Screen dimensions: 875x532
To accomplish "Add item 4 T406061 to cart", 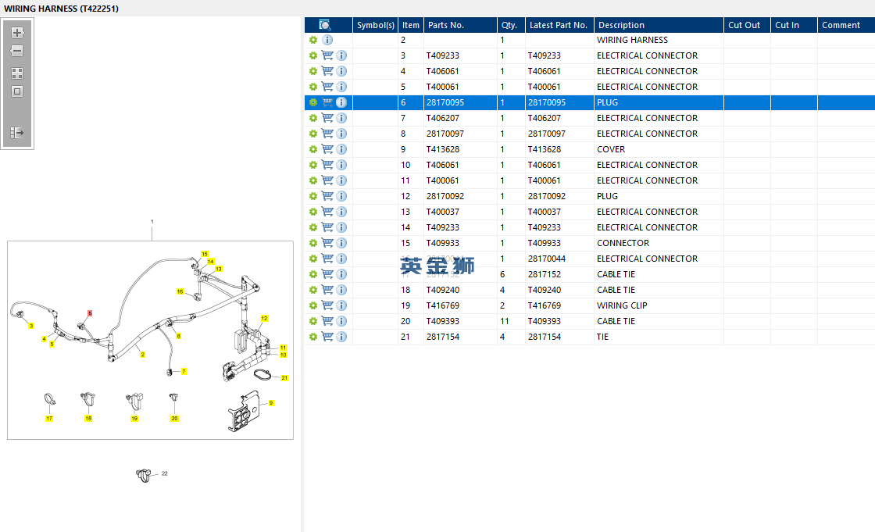I will pos(327,71).
